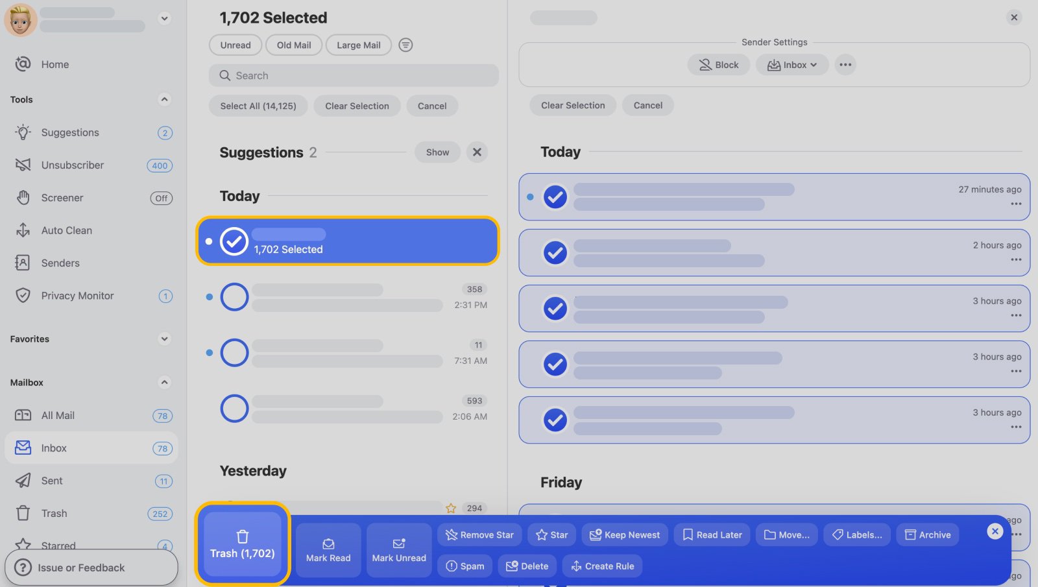Screen dimensions: 1038x587
Task: Open the Unsubscriber tool
Action: (73, 165)
